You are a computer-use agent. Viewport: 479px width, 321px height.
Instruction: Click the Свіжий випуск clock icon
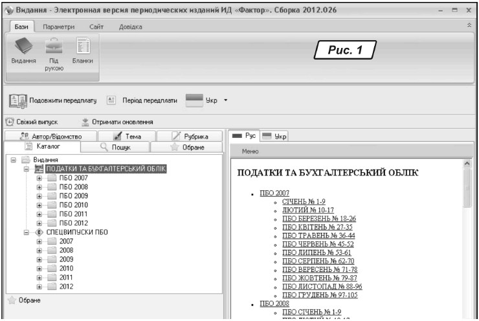[9, 122]
